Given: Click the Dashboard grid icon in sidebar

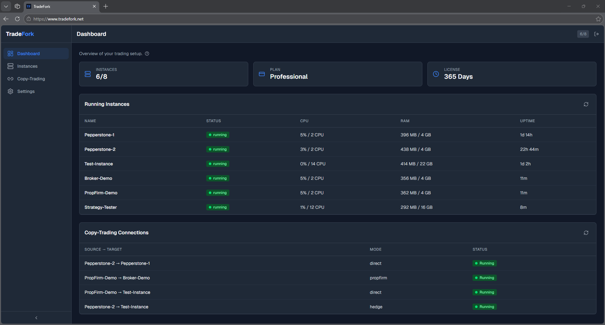Looking at the screenshot, I should [10, 54].
